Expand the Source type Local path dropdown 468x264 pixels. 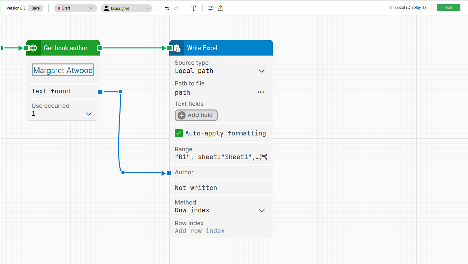(x=262, y=71)
